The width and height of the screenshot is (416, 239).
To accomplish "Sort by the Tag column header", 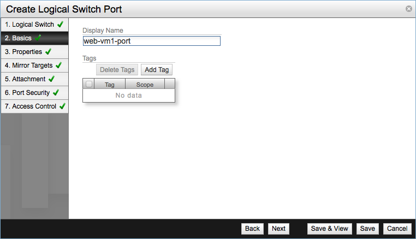I will pyautogui.click(x=109, y=85).
